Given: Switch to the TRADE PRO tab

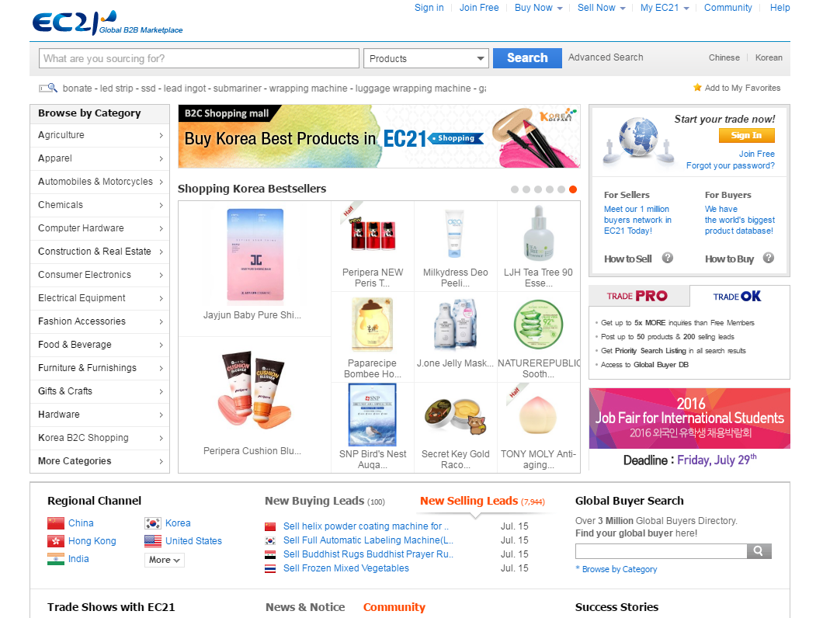Looking at the screenshot, I should 639,296.
